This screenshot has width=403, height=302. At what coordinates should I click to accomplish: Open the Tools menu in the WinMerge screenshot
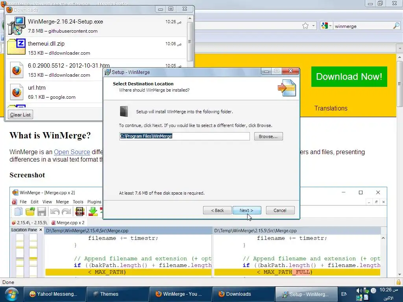tap(78, 202)
